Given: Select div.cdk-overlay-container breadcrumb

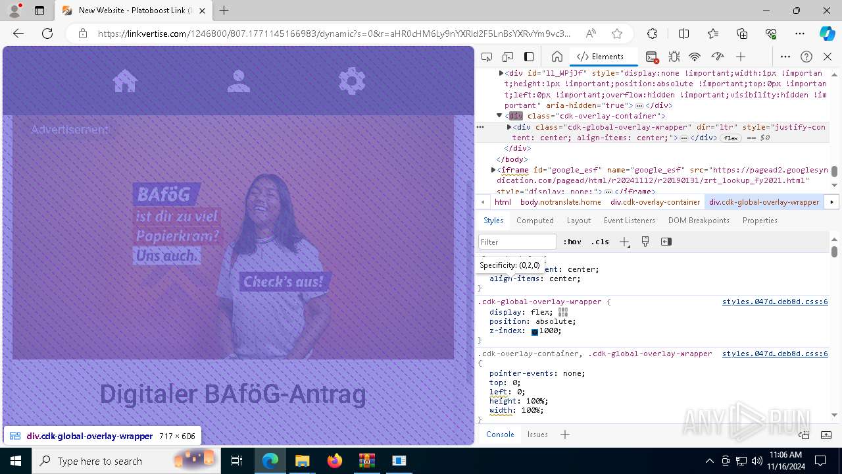Looking at the screenshot, I should (x=655, y=202).
